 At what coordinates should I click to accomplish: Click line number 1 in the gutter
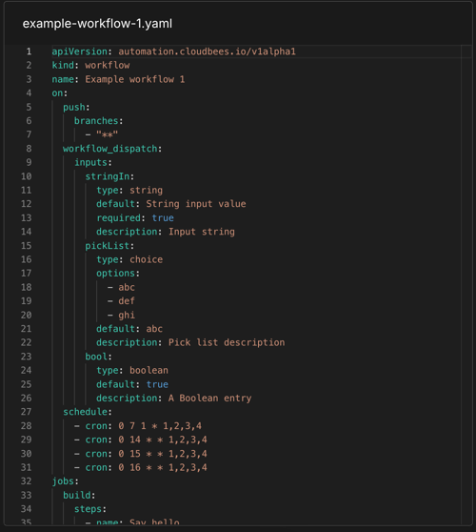point(29,51)
